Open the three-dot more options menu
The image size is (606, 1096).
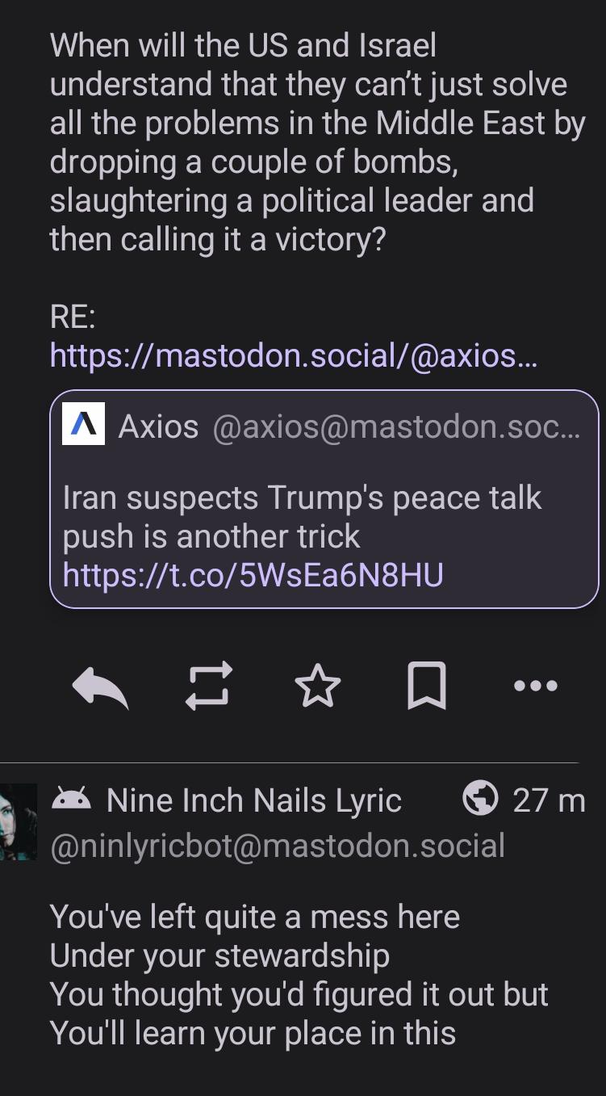click(x=535, y=686)
